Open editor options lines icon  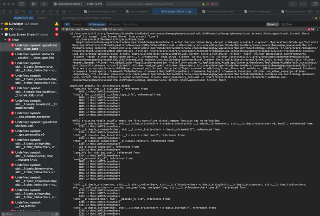[x=310, y=12]
